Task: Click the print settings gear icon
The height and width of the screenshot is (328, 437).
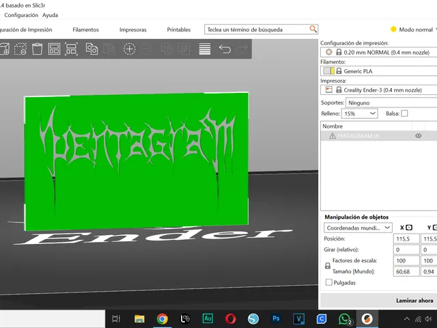Action: click(x=329, y=52)
